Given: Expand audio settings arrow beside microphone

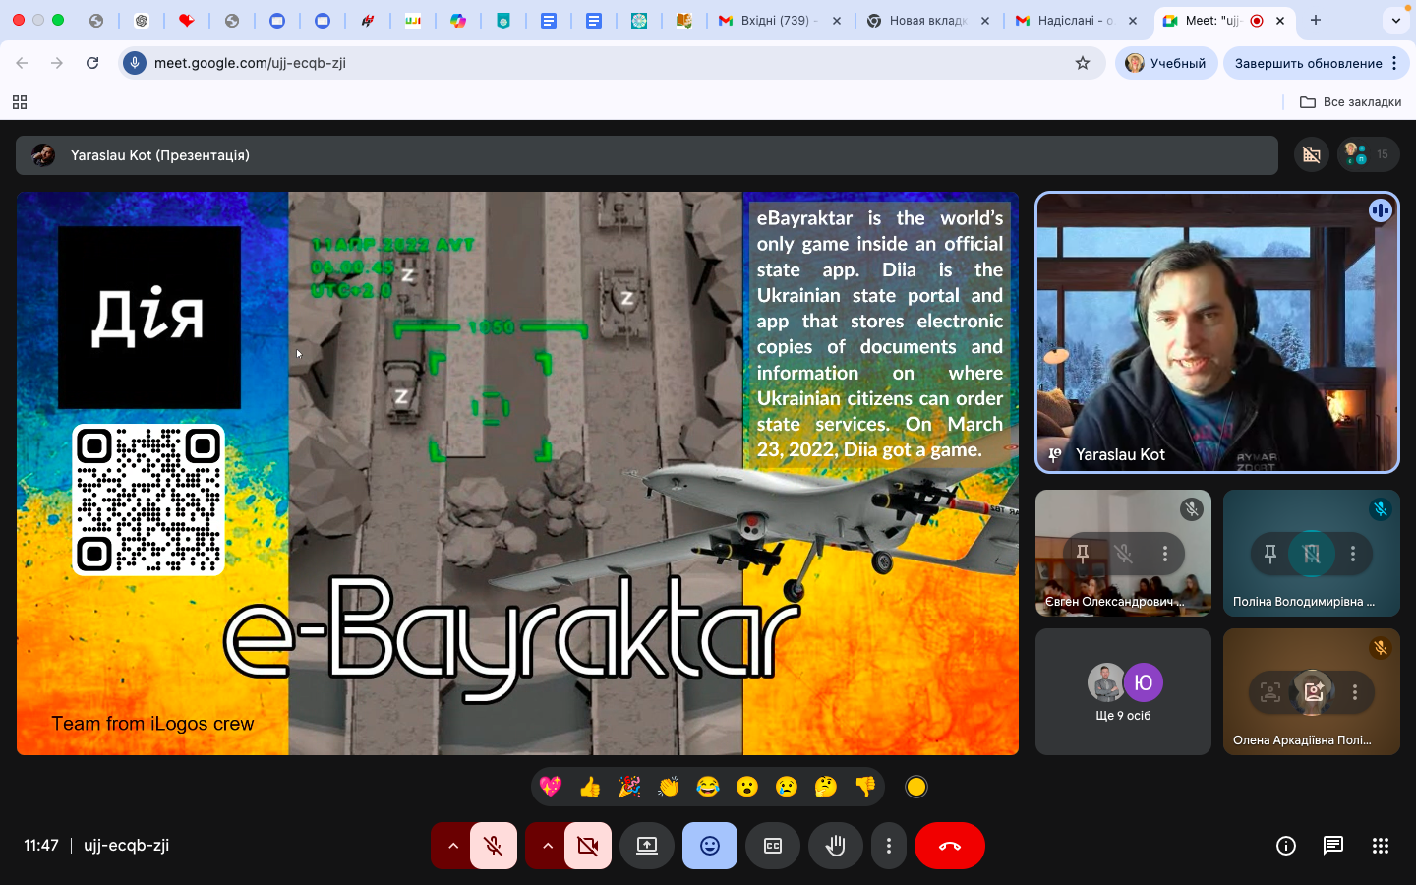Looking at the screenshot, I should click(452, 846).
